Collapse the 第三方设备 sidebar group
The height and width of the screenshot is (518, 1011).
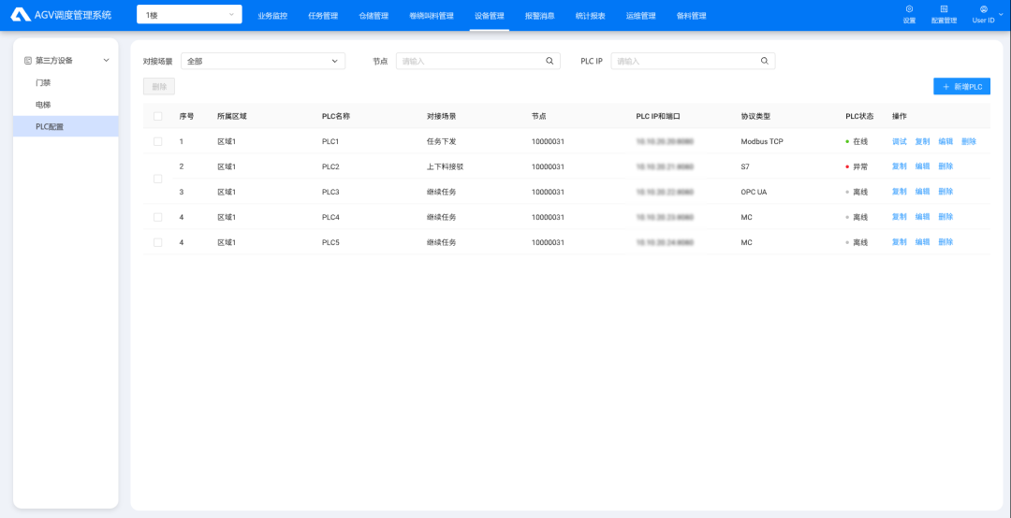(x=106, y=61)
